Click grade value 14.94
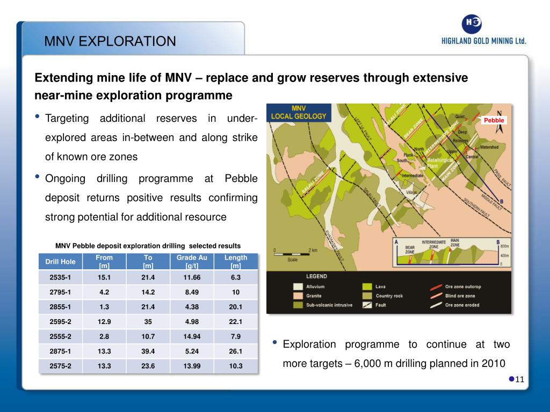Screen dimensions: 550x412 (x=192, y=336)
